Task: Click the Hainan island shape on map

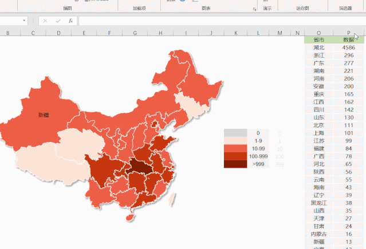Action: 131,218
